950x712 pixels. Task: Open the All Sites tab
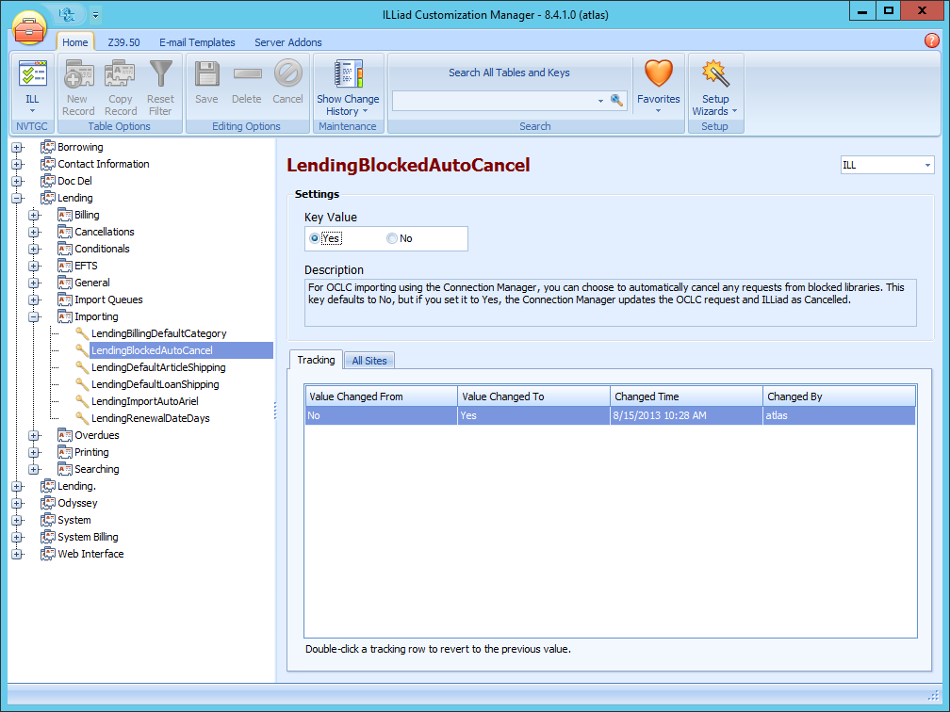pyautogui.click(x=369, y=361)
